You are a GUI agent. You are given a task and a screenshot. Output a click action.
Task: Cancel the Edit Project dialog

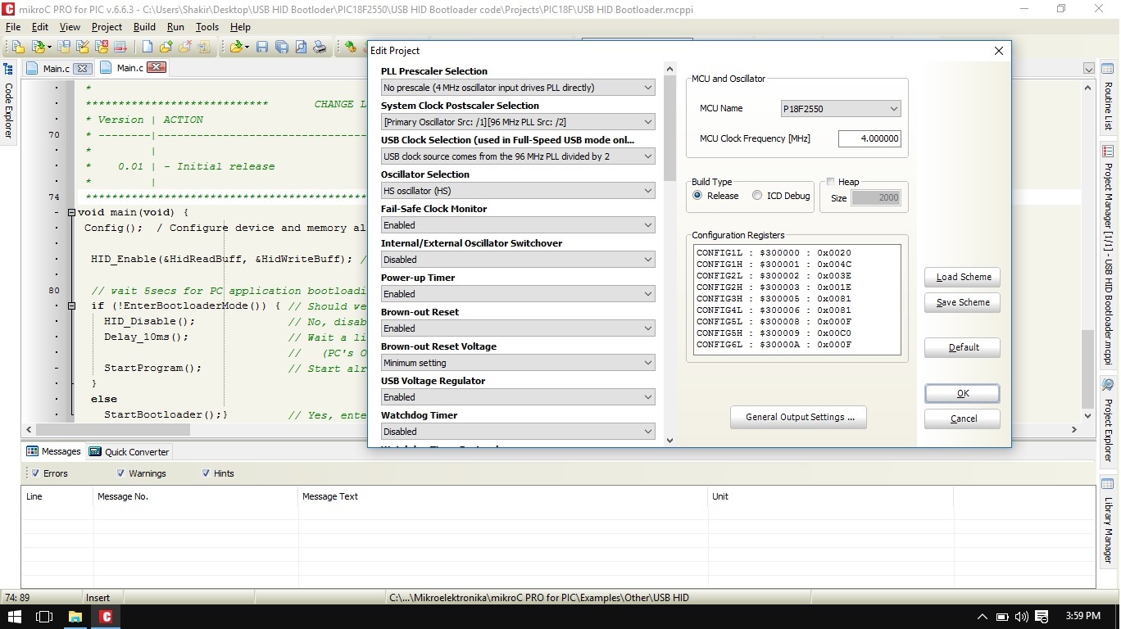(963, 419)
